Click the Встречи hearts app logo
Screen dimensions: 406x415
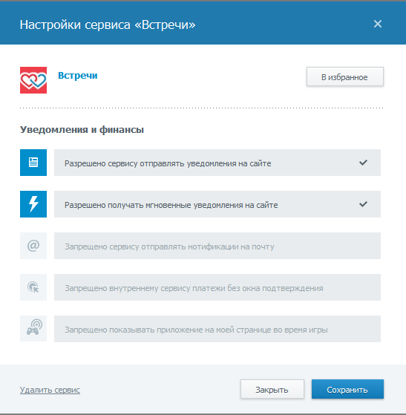tap(33, 80)
